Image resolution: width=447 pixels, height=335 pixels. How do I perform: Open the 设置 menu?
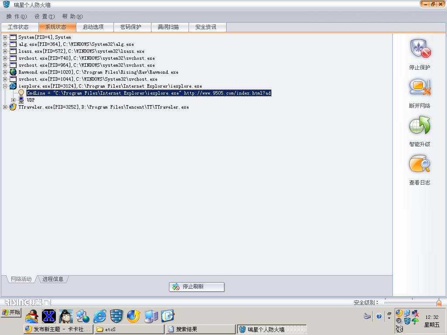point(45,17)
